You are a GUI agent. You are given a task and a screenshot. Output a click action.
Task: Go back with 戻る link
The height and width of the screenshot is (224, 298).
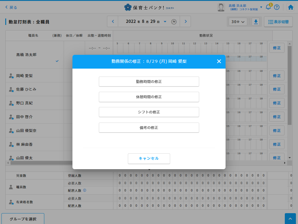(x=11, y=7)
